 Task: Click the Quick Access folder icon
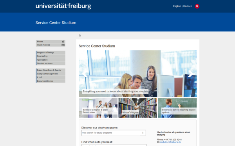click(x=63, y=45)
